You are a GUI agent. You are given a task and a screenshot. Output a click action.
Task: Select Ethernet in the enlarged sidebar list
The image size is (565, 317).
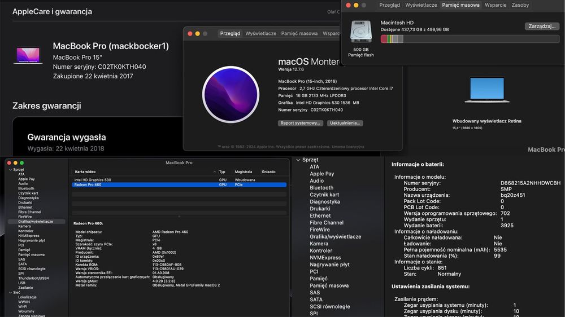click(x=320, y=215)
